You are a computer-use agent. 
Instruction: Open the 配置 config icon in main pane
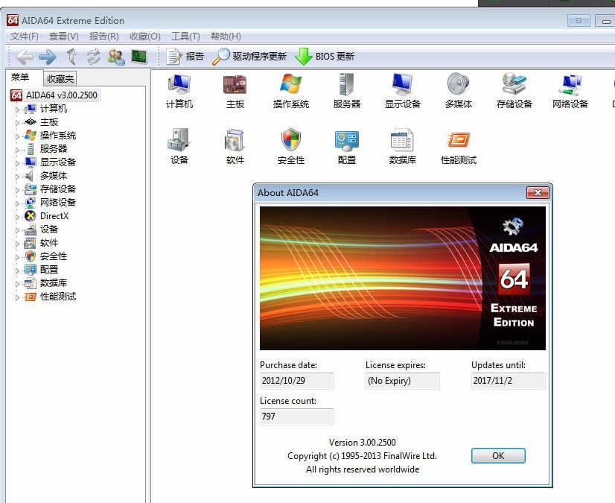[x=347, y=147]
